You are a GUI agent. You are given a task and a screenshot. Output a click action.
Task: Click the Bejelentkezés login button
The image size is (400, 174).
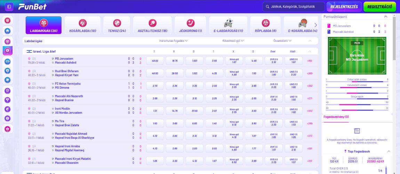344,7
